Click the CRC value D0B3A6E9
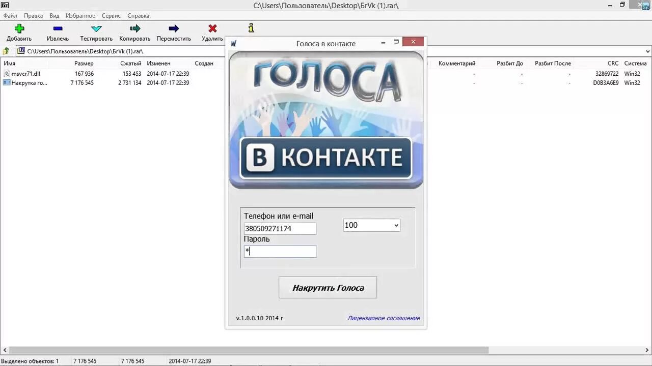The height and width of the screenshot is (366, 652). pos(606,83)
